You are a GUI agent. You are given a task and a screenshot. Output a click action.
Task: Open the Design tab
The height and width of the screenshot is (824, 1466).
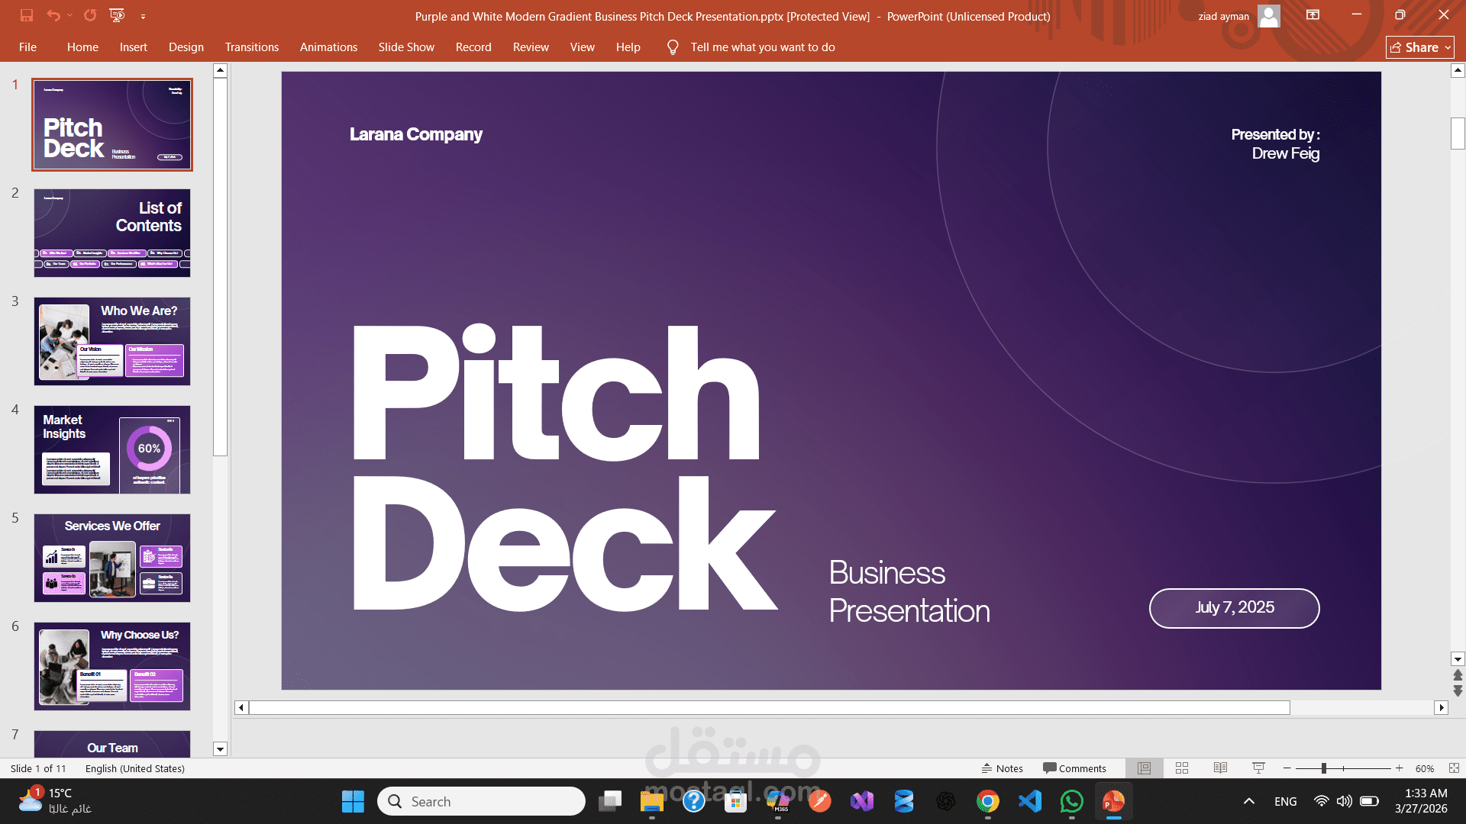pos(186,47)
